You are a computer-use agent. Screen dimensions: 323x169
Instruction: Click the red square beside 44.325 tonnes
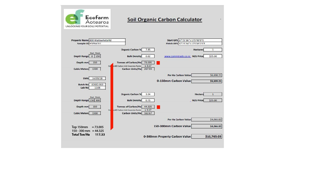(x=158, y=107)
